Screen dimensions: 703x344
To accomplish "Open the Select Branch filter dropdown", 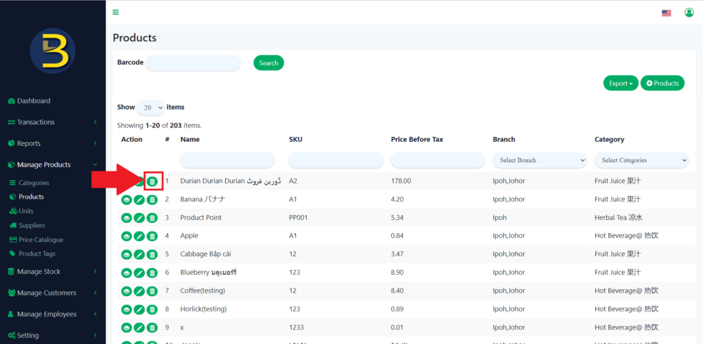I will click(x=540, y=160).
